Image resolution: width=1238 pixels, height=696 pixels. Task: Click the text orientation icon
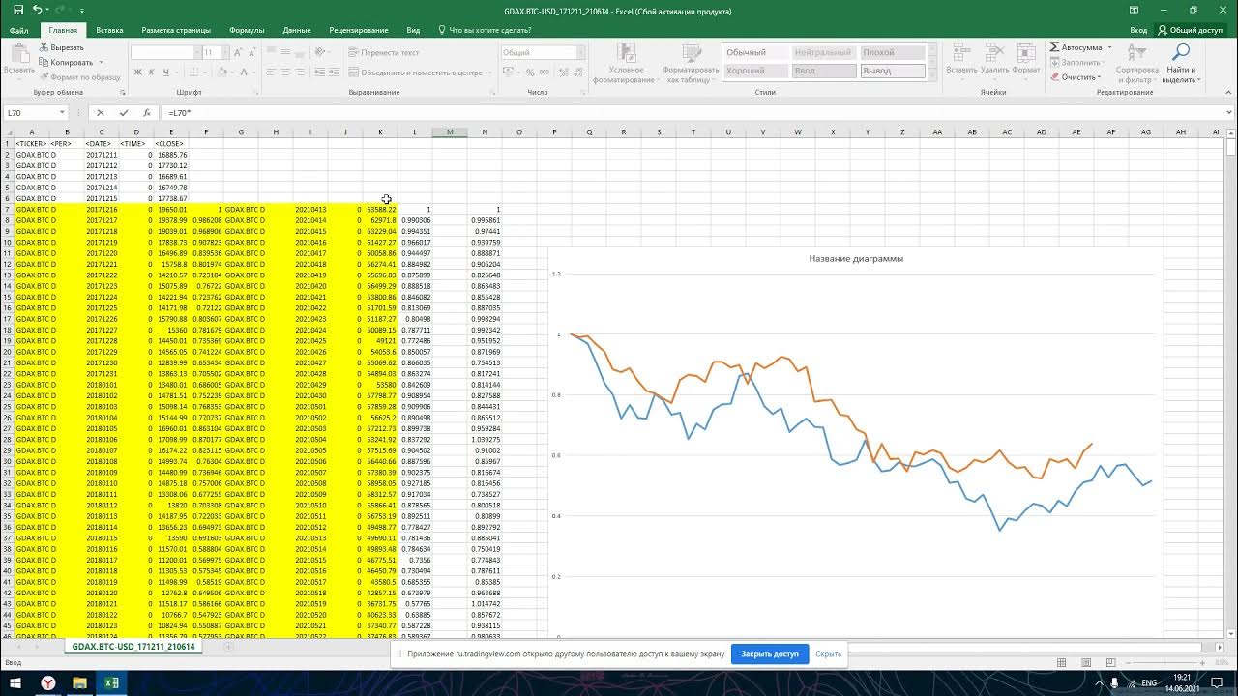pos(322,53)
